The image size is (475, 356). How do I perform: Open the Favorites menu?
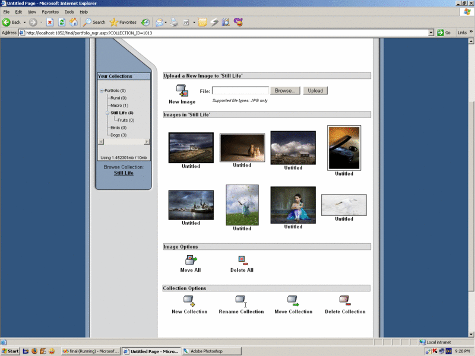tap(50, 12)
